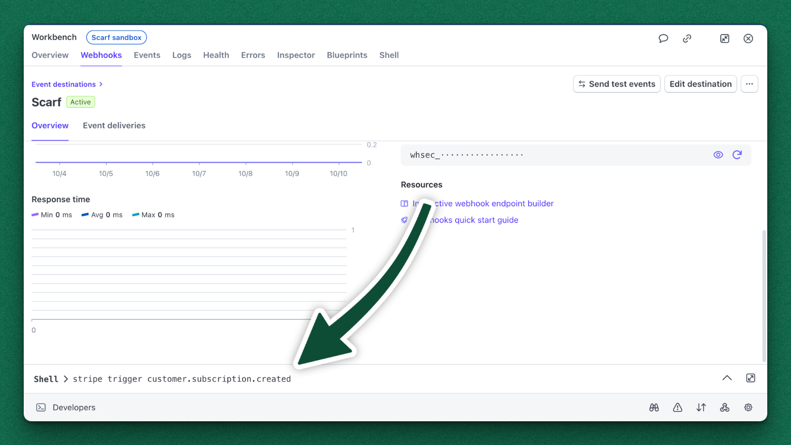Click the Edit destination button

701,84
